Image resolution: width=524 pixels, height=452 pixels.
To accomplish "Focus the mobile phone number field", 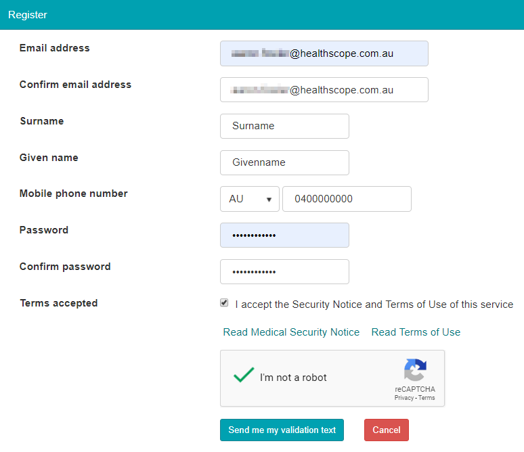I will pyautogui.click(x=347, y=199).
